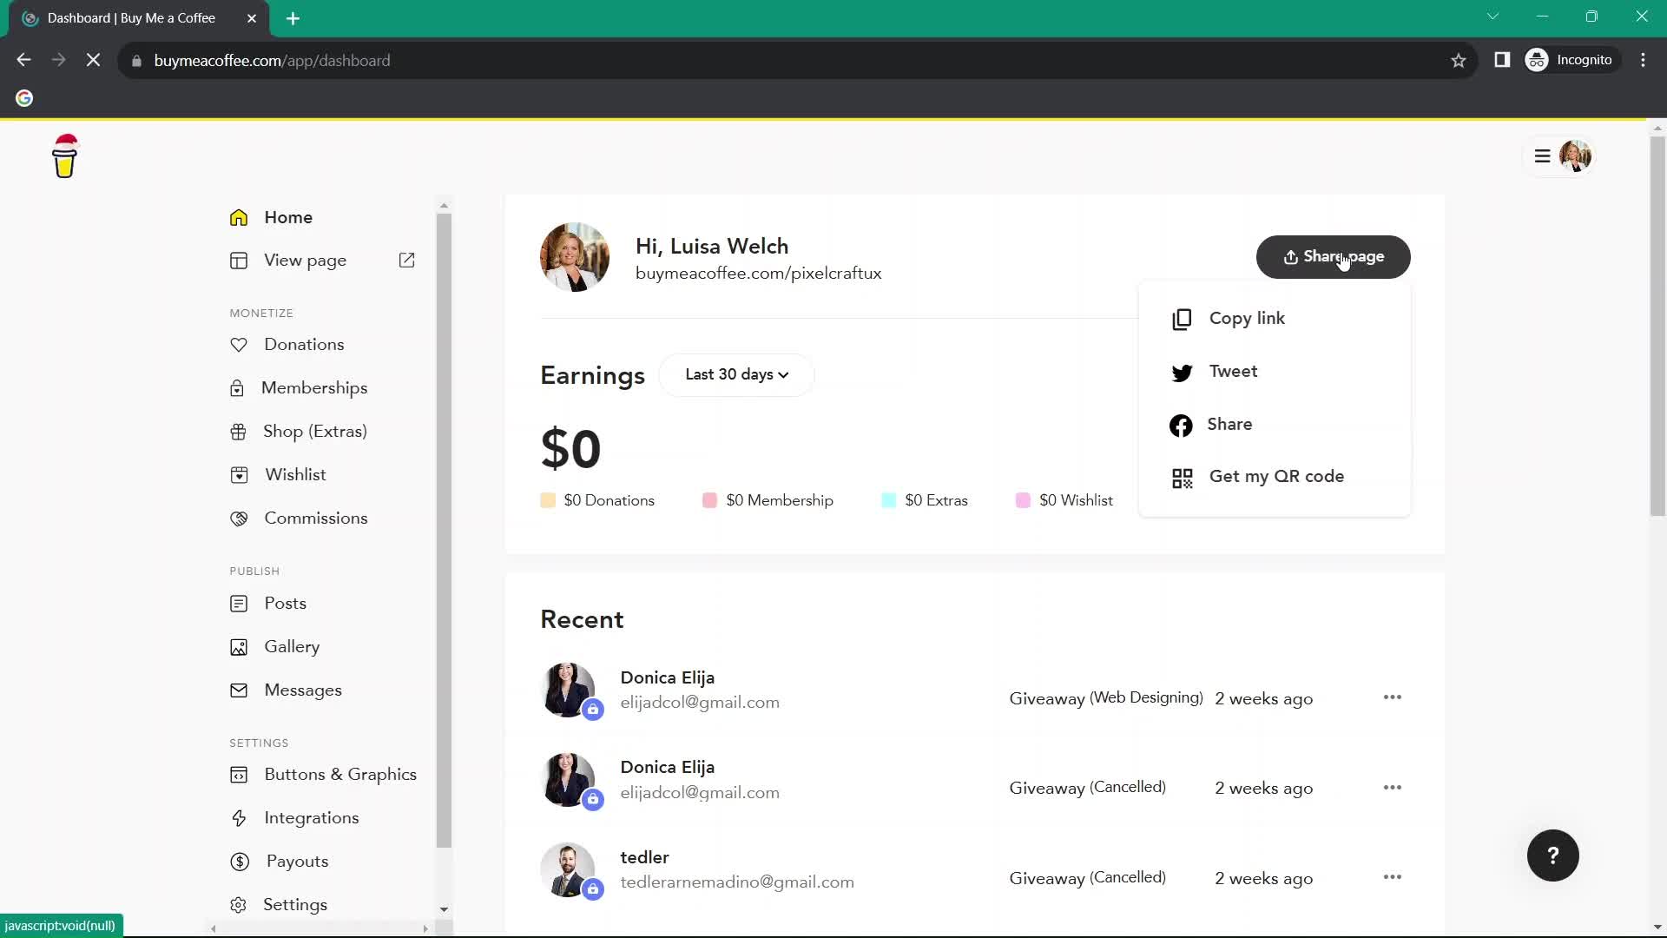Click tedler's avatar
Screen dimensions: 1667x938
coord(568,869)
